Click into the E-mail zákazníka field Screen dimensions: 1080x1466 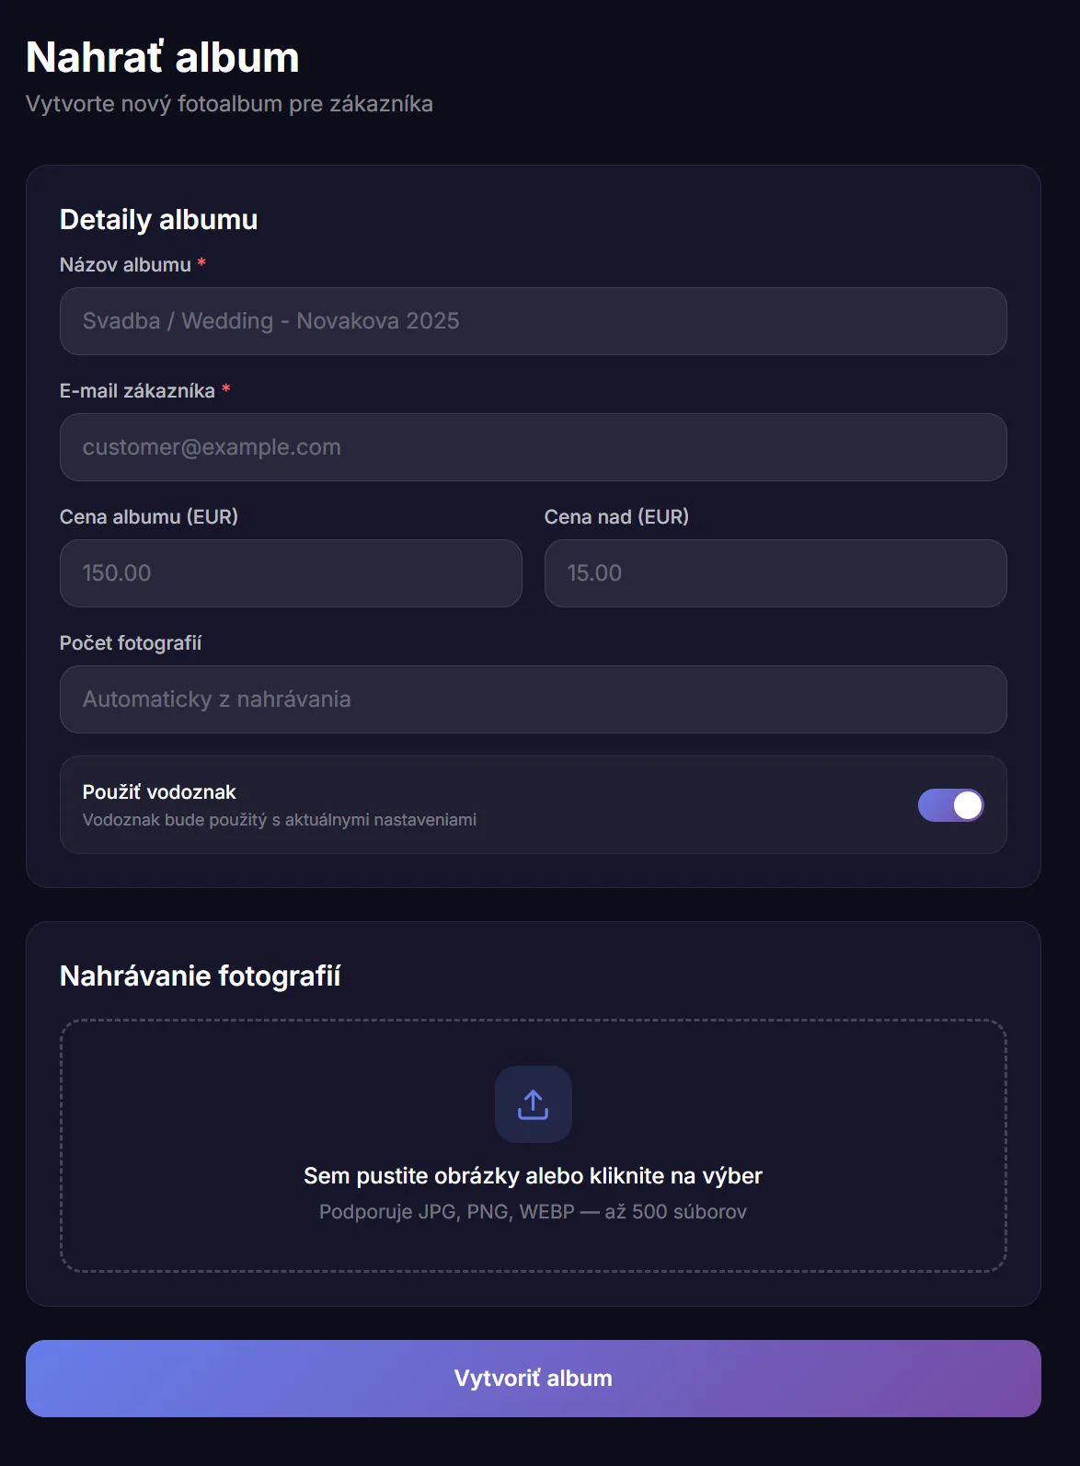pos(533,447)
